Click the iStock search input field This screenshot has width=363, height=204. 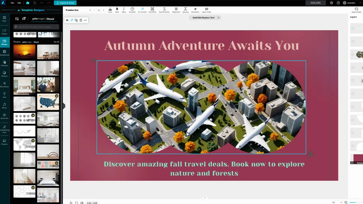click(37, 27)
